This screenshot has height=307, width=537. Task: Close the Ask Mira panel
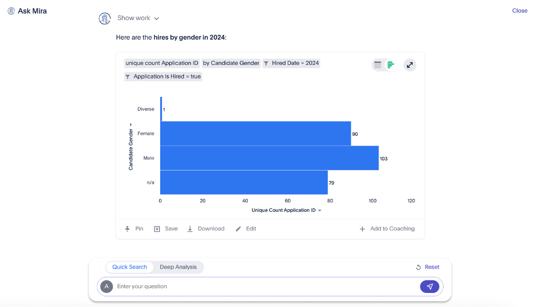click(519, 11)
